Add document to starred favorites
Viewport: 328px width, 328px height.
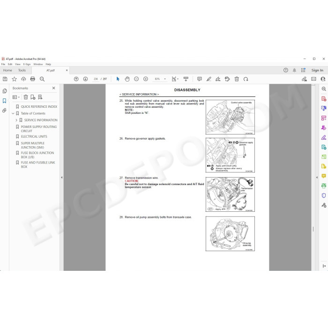point(14,79)
